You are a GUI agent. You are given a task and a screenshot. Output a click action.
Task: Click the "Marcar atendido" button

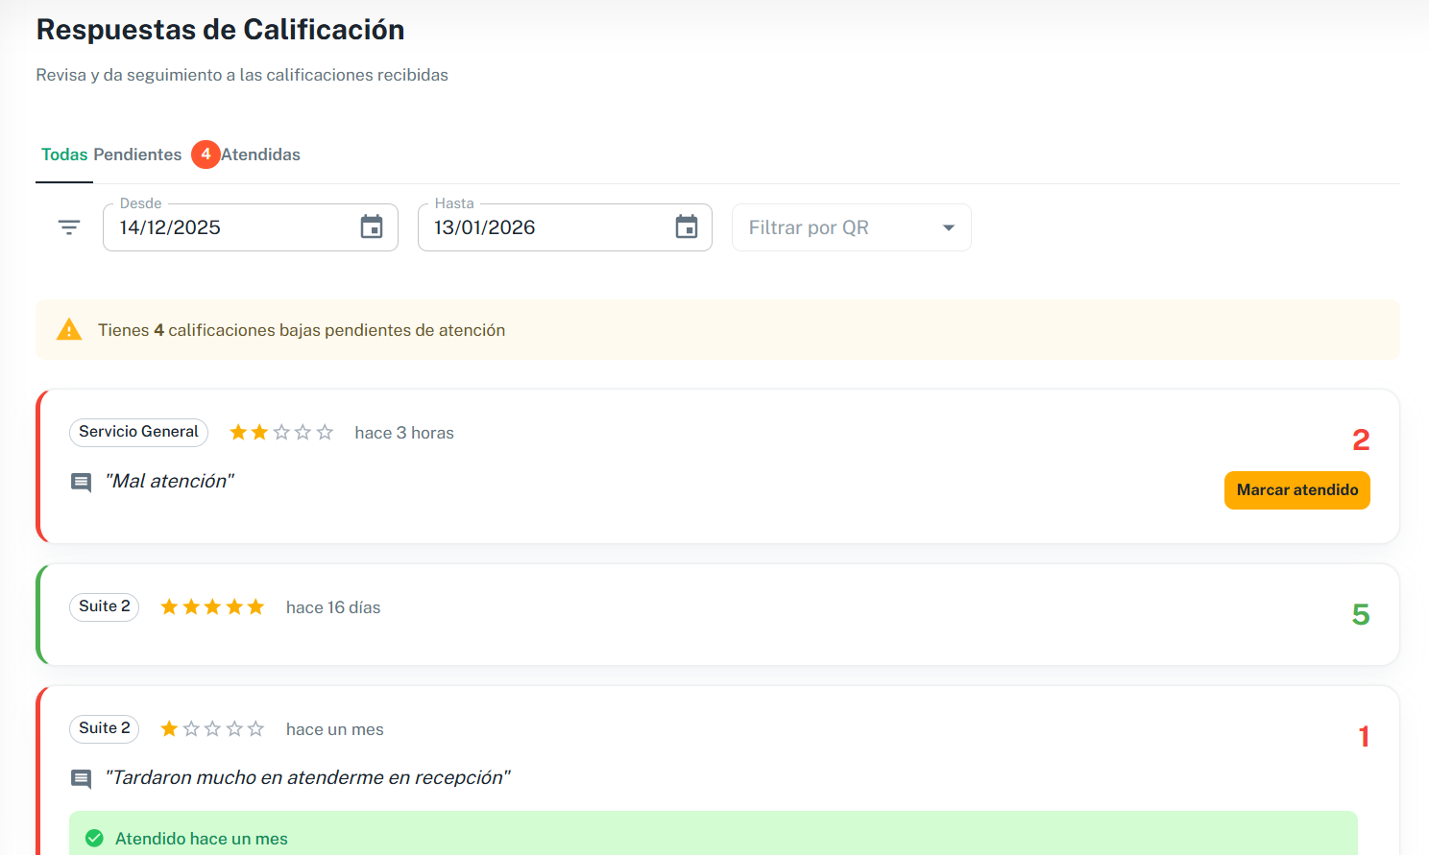(1296, 489)
